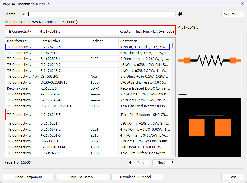
Task: Select highlighted list row 'Resistor, Thick Film, 4k7, 5%,...'
Action: point(88,47)
